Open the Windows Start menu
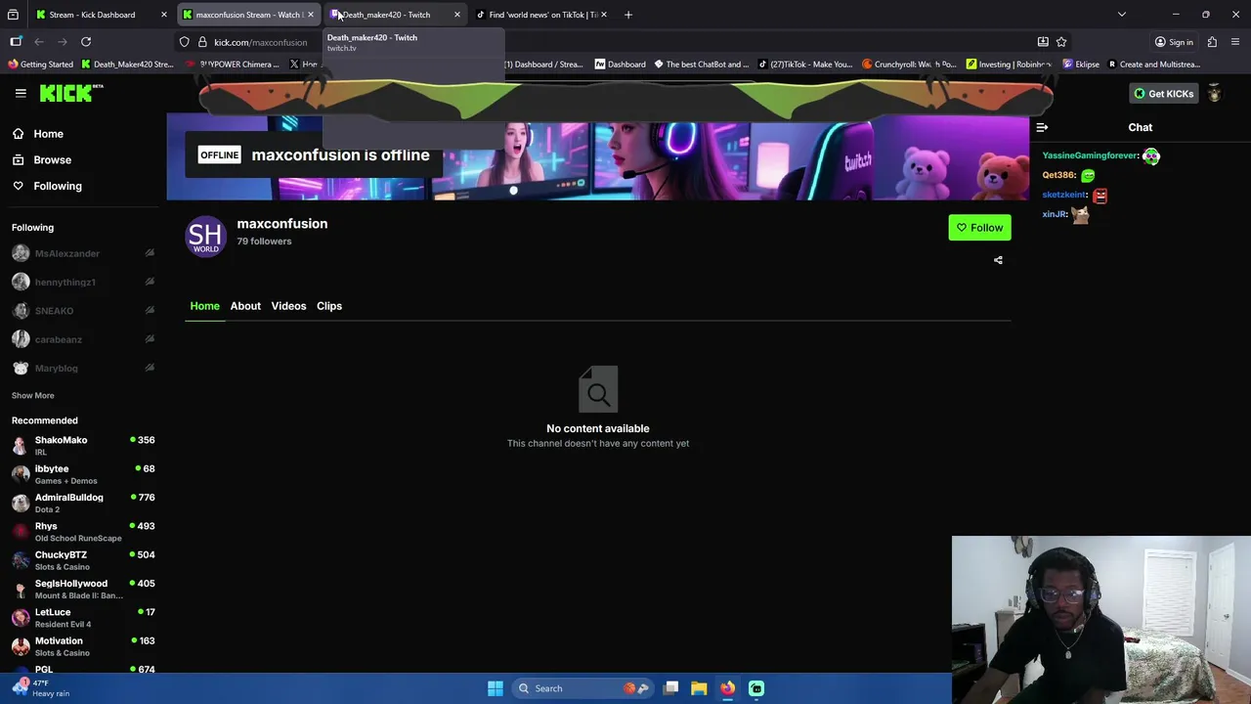1251x704 pixels. pyautogui.click(x=496, y=688)
